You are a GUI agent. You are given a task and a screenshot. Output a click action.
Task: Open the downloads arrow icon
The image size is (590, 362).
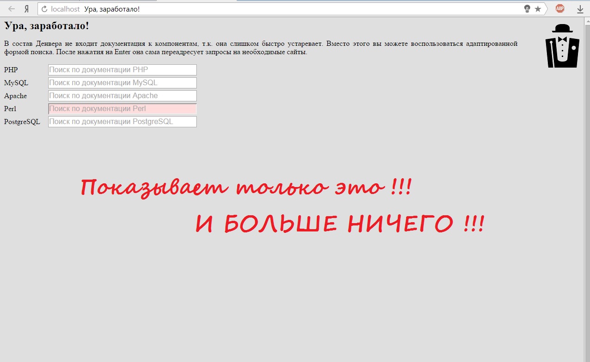click(580, 9)
